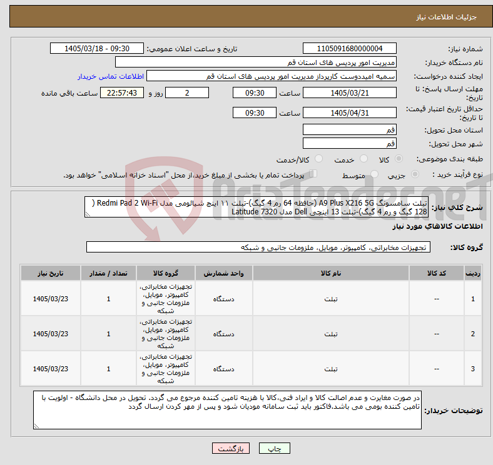Viewport: 493px width, 465px height.
Task: Open the اطلاعات تماس خریدار link
Action: (111, 76)
